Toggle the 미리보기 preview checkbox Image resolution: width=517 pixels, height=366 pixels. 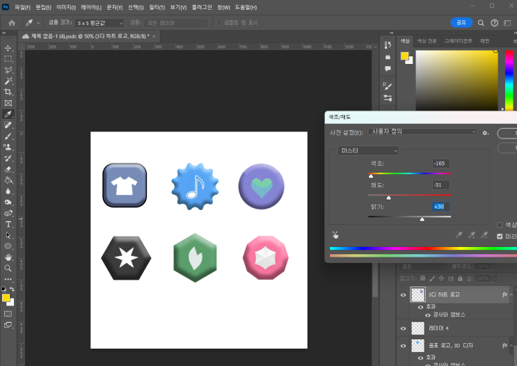500,236
